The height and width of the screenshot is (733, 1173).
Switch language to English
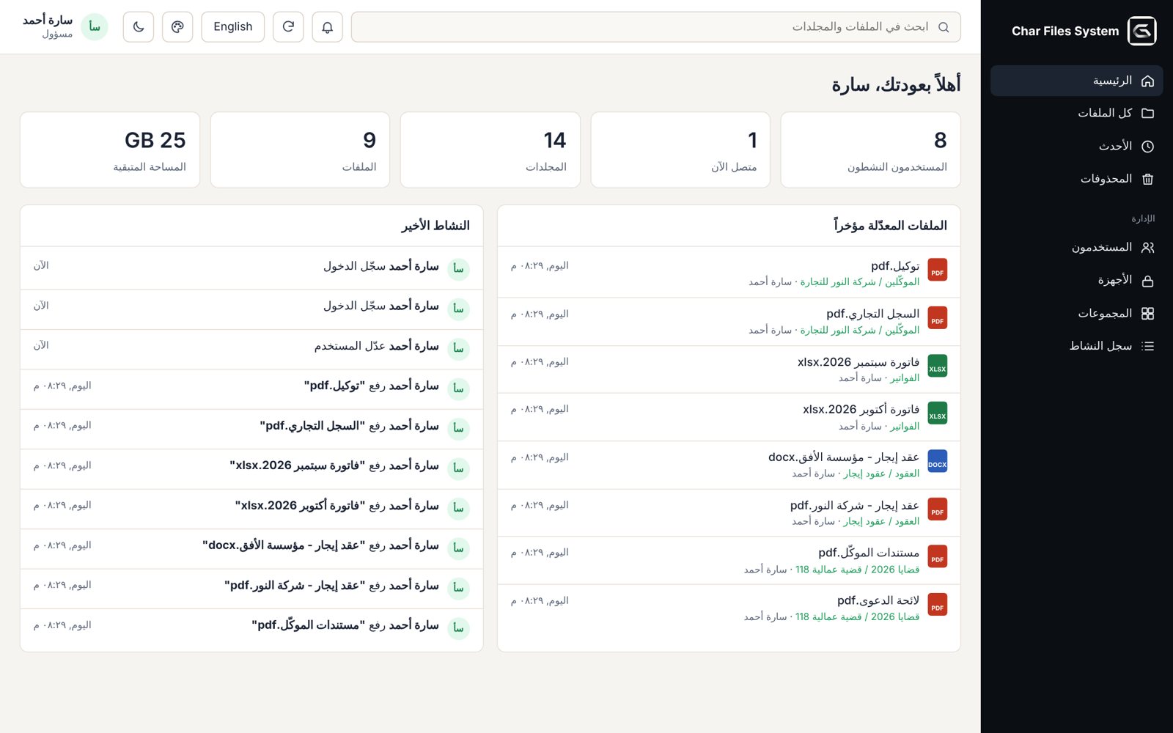point(233,27)
